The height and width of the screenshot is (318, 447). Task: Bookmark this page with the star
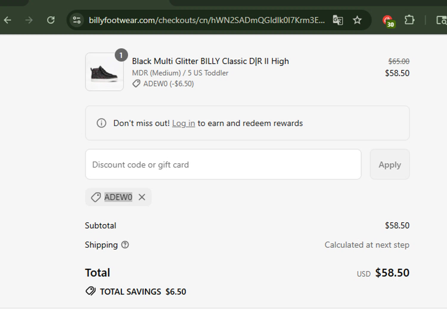click(x=357, y=20)
